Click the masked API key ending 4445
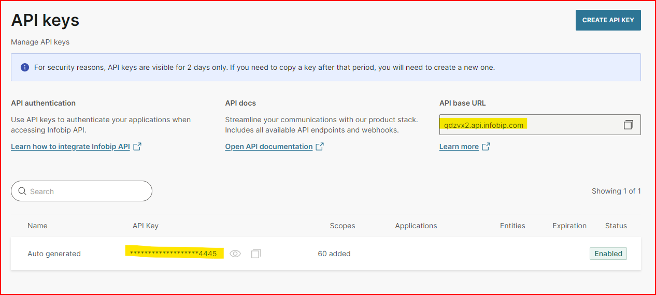The width and height of the screenshot is (656, 295). tap(174, 253)
